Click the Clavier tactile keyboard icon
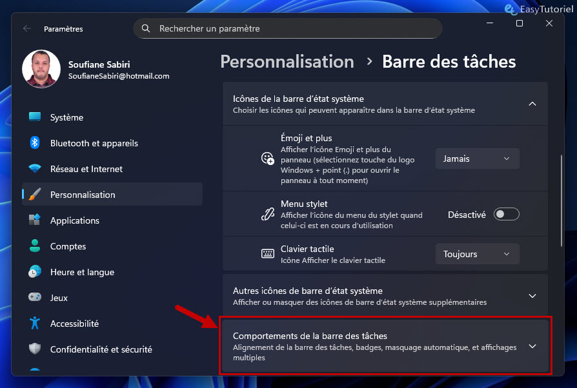Image resolution: width=577 pixels, height=388 pixels. (267, 253)
